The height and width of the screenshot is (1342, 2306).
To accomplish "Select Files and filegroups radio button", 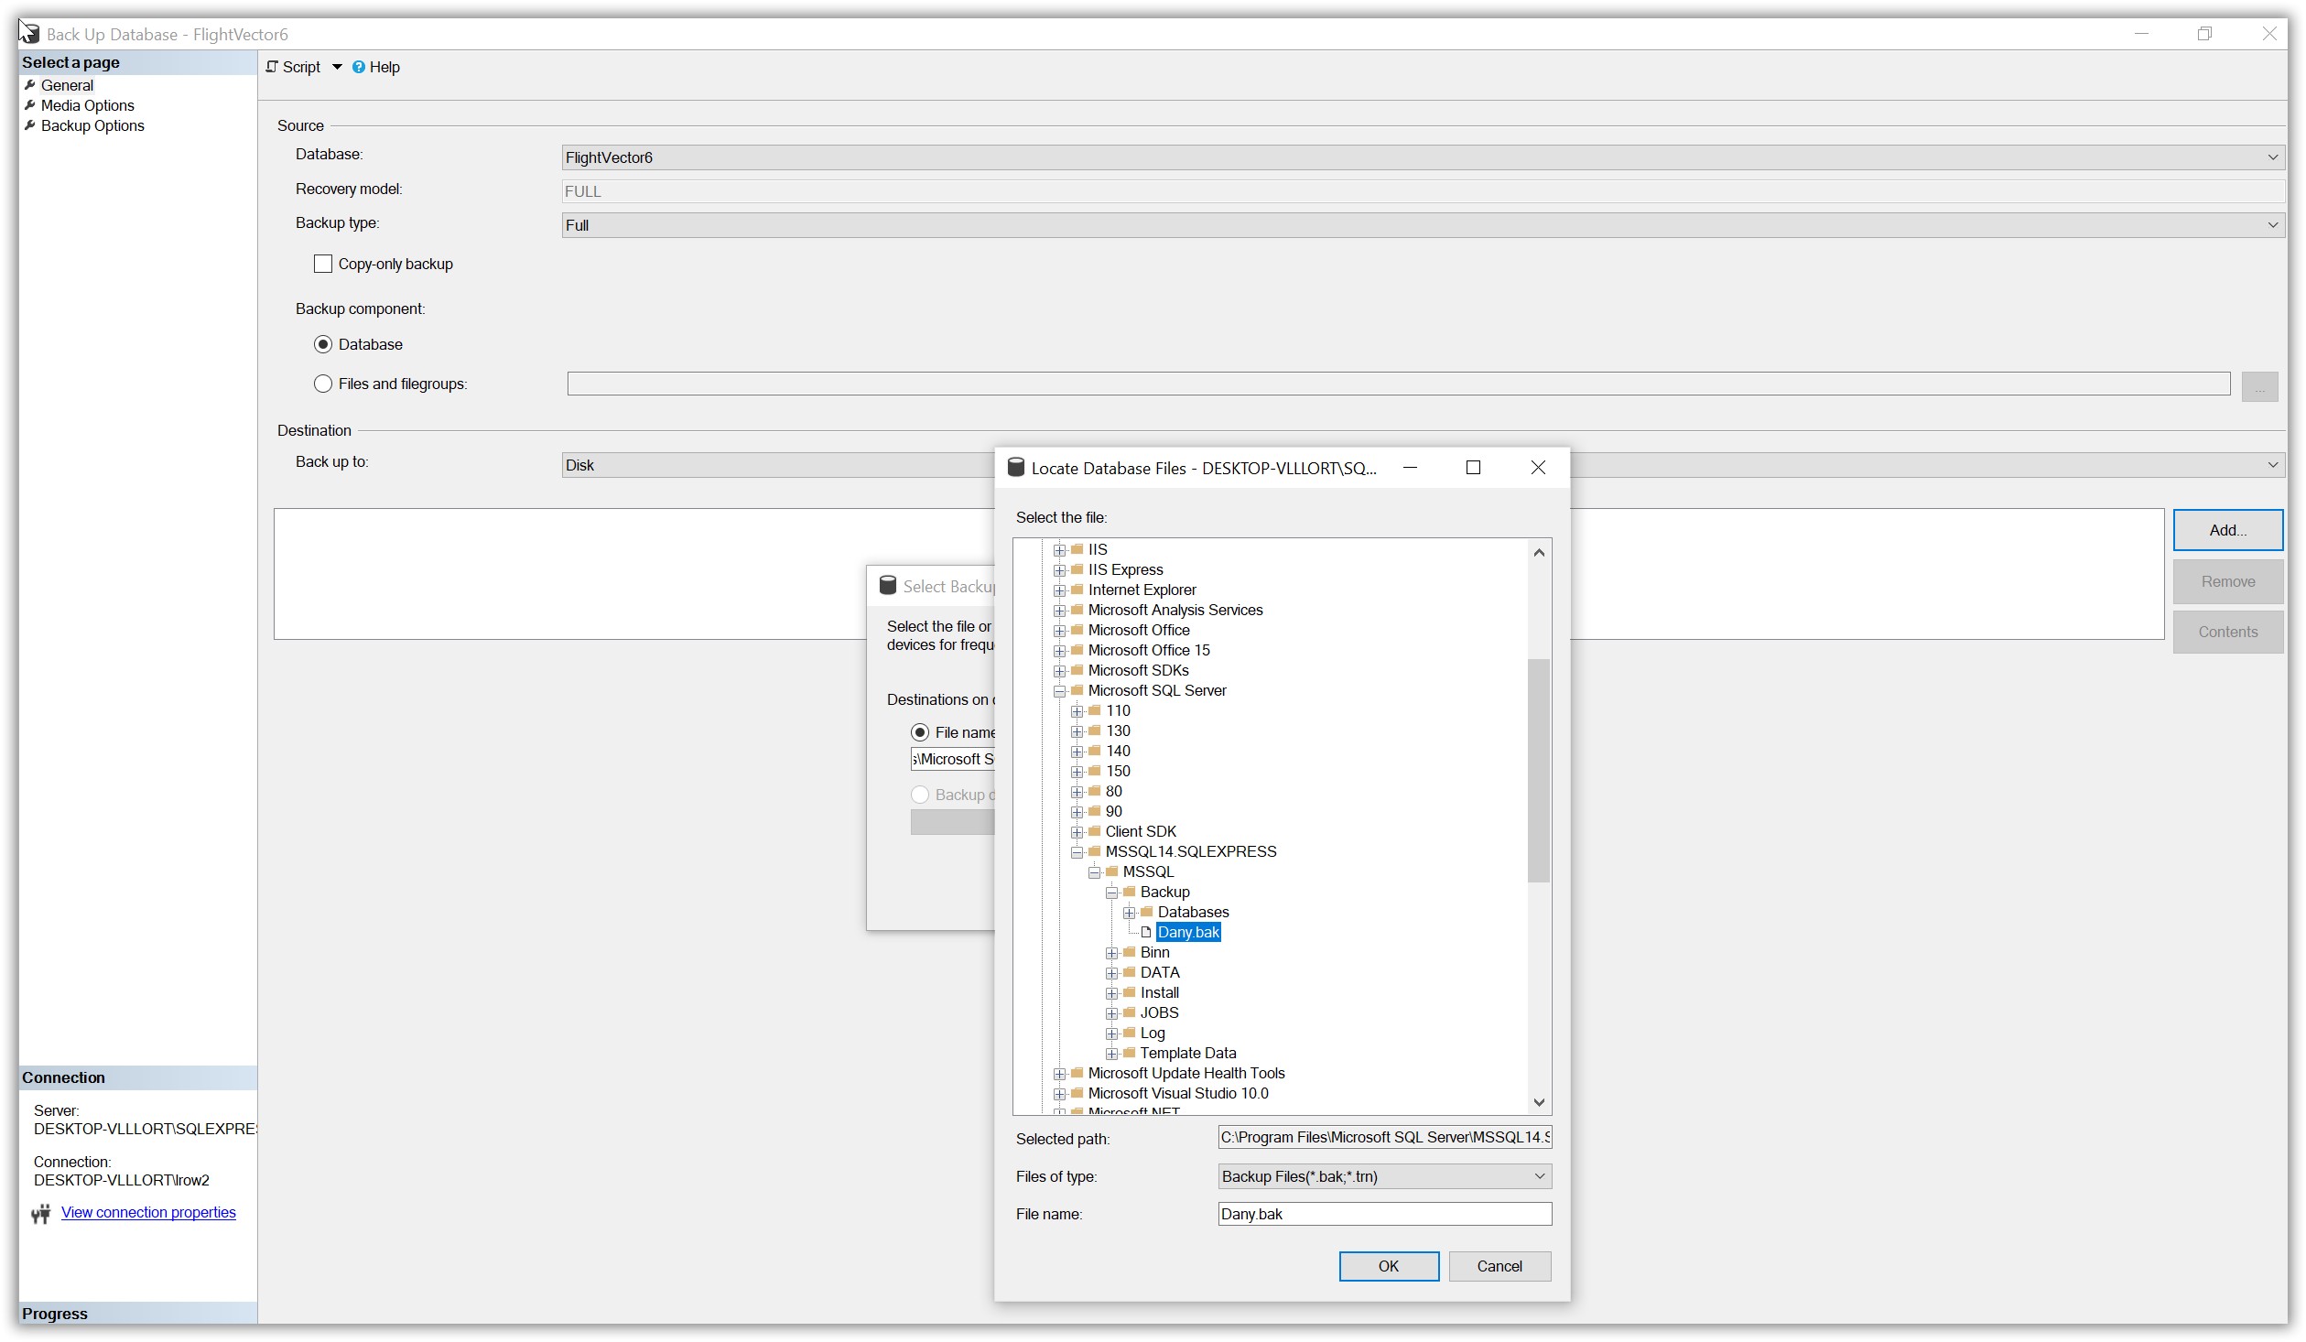I will [323, 384].
